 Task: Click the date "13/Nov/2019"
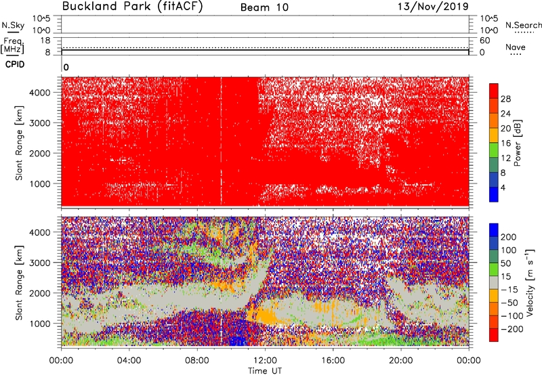[433, 7]
